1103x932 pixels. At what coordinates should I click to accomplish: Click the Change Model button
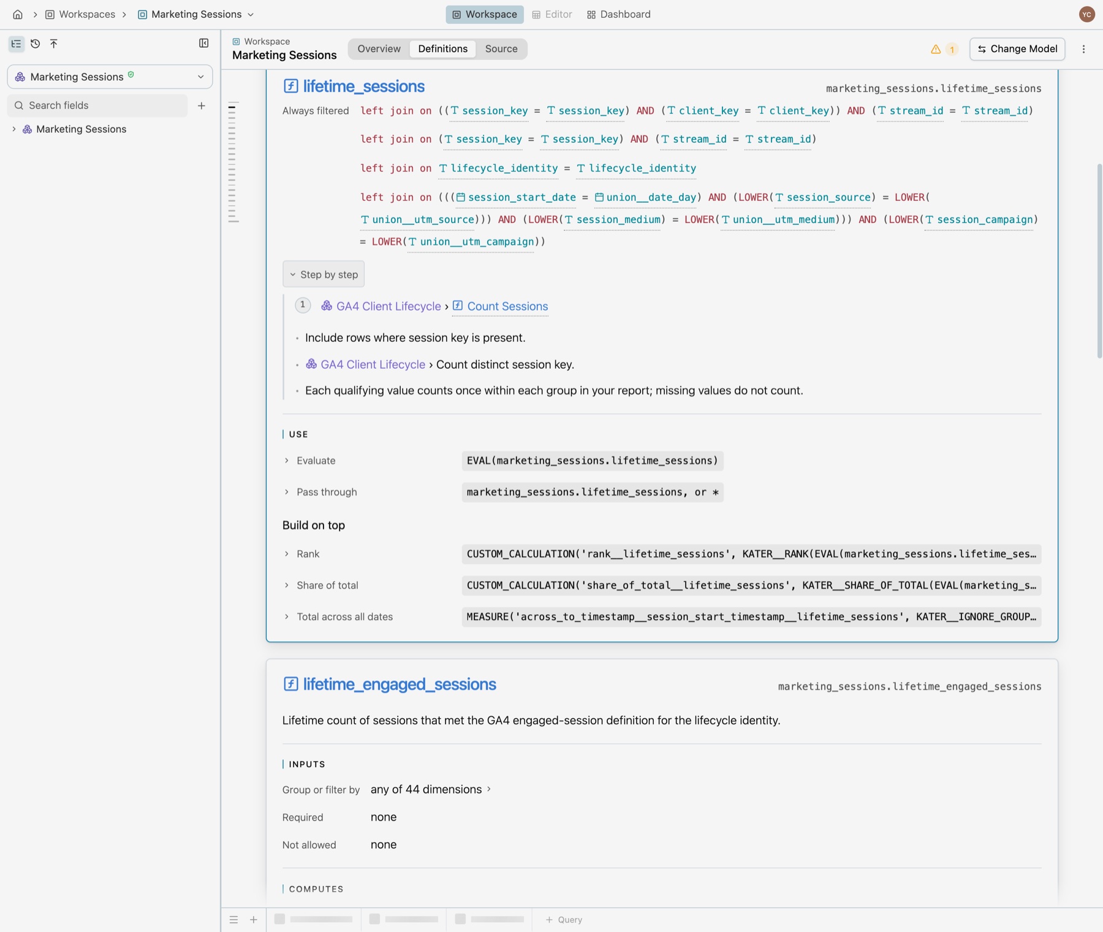[x=1017, y=49]
